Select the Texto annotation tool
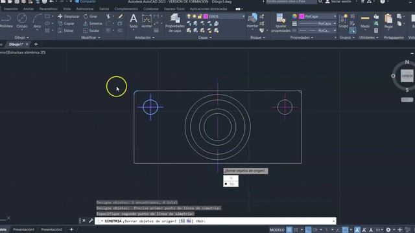This screenshot has height=233, width=415. pos(134,21)
